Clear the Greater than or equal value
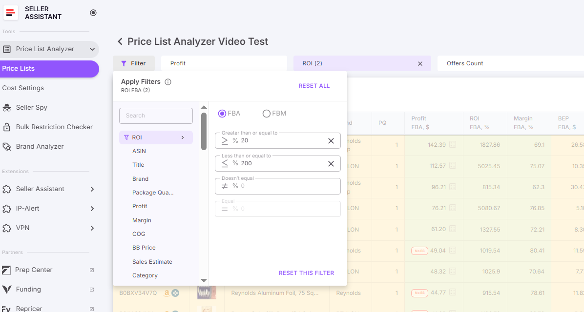The image size is (584, 312). [x=331, y=141]
